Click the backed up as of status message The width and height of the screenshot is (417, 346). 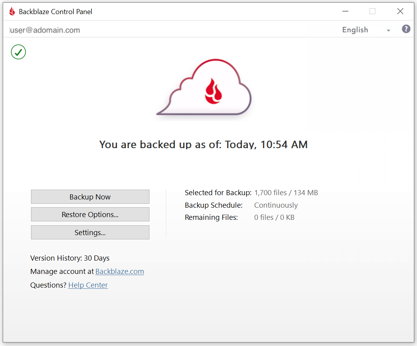[204, 145]
